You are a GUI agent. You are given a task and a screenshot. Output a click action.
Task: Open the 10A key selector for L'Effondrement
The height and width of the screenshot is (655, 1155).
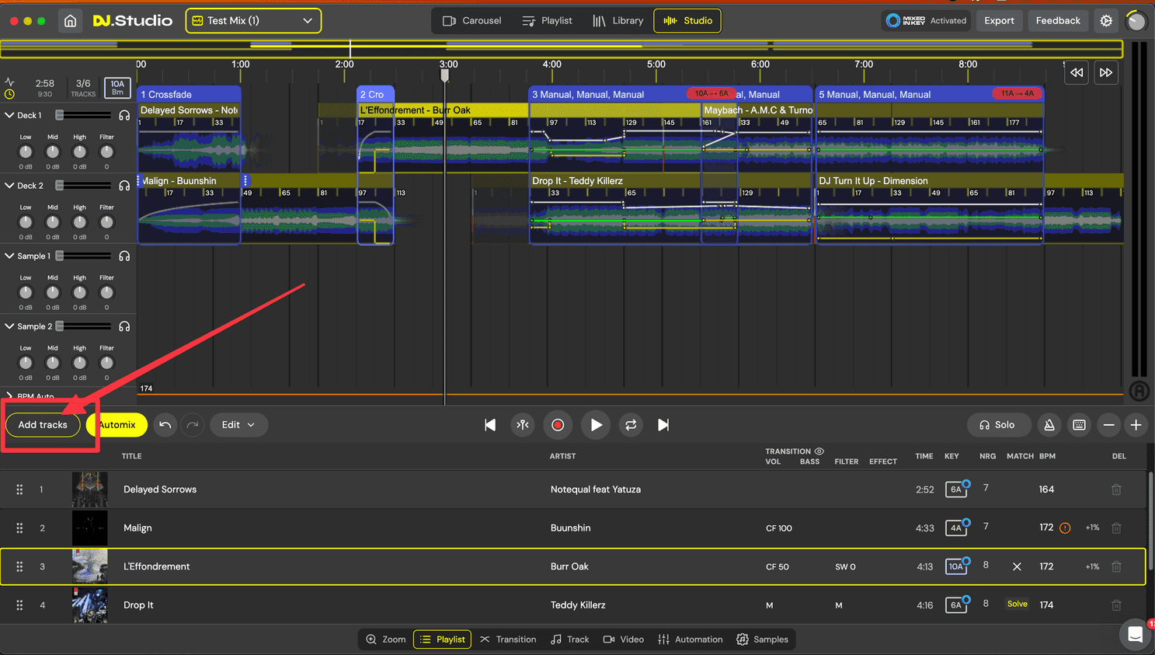[x=956, y=566]
